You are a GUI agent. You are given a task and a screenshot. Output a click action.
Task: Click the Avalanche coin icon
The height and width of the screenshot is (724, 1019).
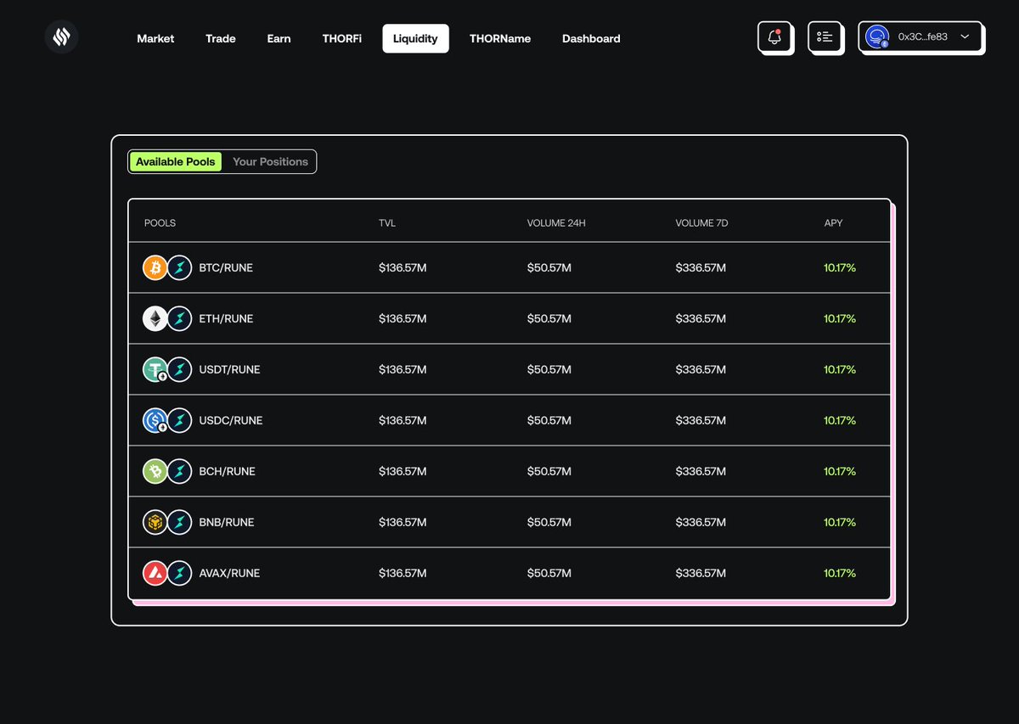155,573
